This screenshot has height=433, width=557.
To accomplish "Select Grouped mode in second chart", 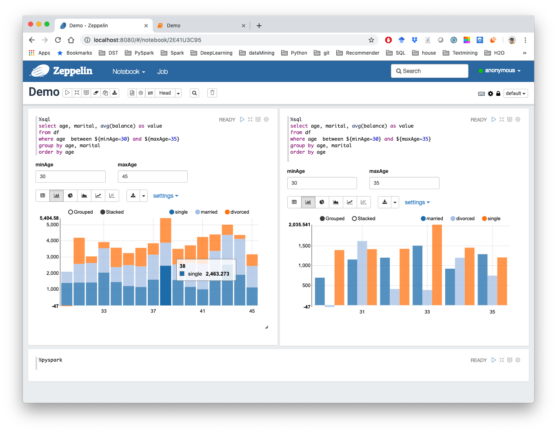I will click(332, 219).
